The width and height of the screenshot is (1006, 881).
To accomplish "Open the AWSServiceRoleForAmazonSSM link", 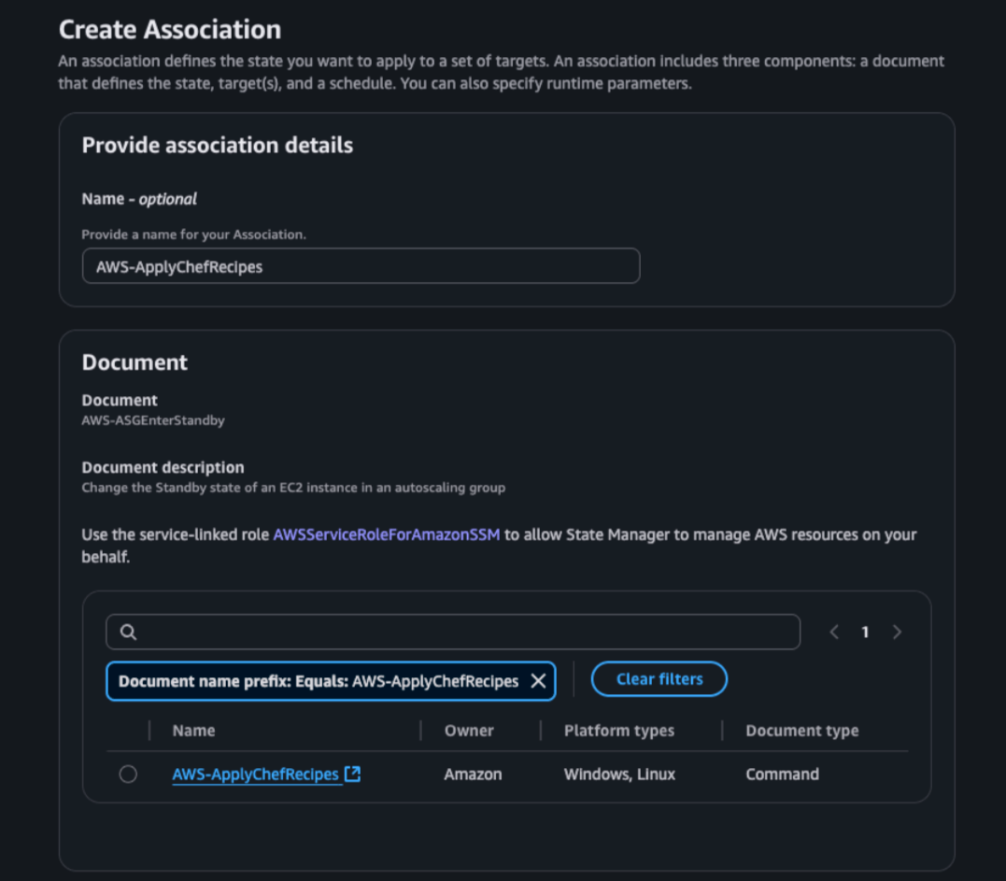I will (x=386, y=534).
